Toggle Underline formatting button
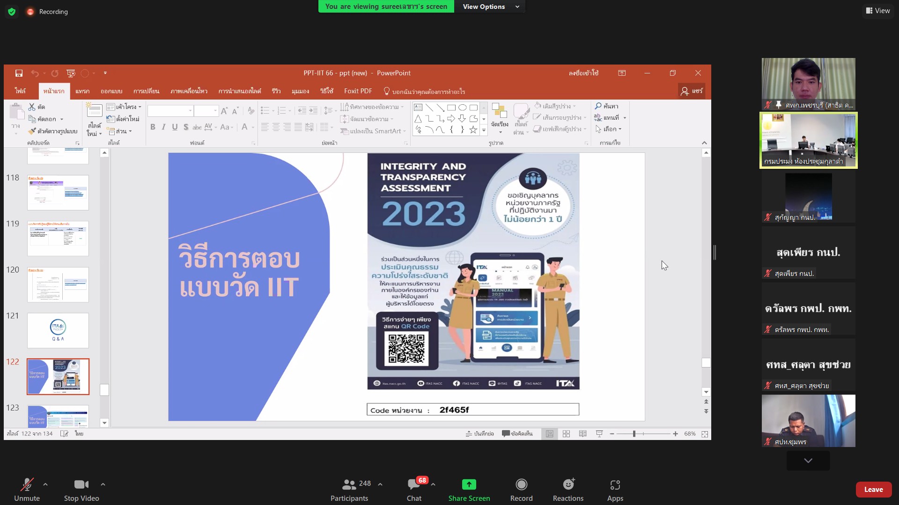899x505 pixels. coord(175,127)
